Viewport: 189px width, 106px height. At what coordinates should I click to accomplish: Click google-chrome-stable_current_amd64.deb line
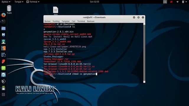[67, 34]
